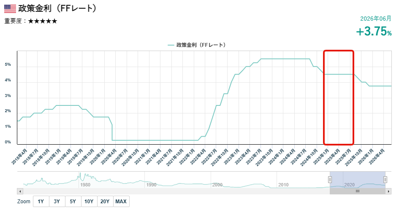
Task: Click the 2018年4月 axis label
Action: pyautogui.click(x=19, y=156)
